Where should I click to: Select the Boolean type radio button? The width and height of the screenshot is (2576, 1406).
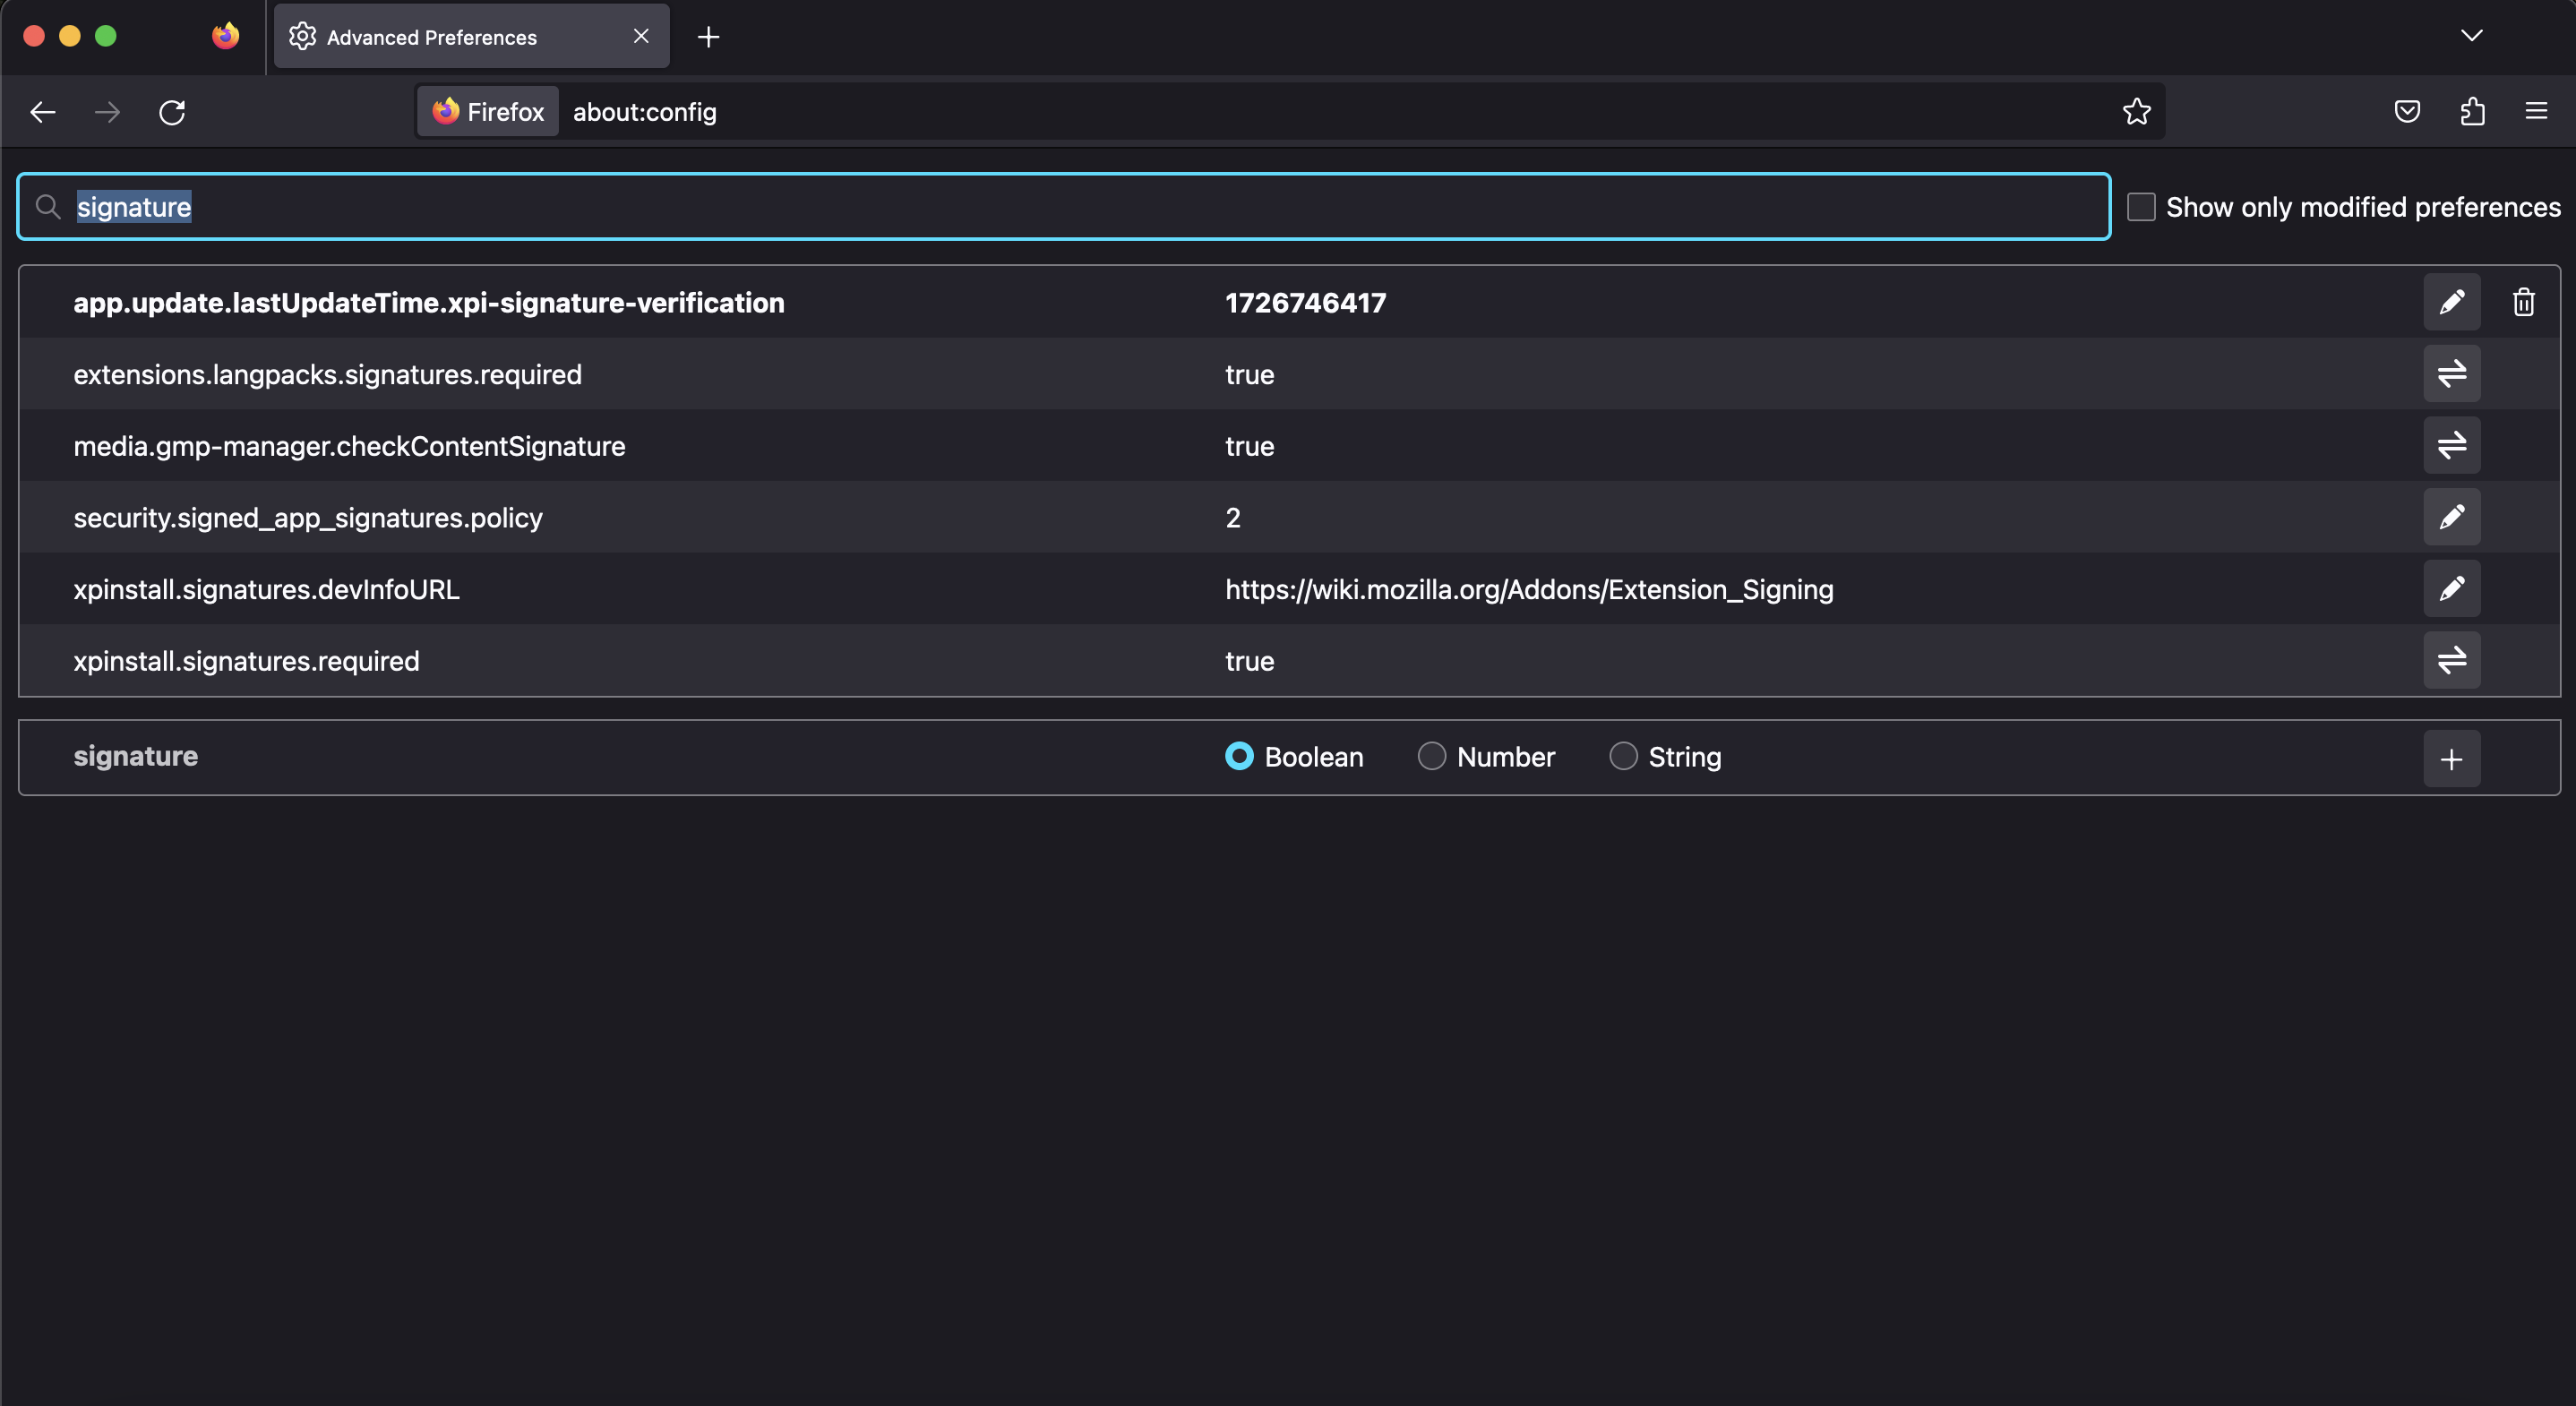click(x=1239, y=756)
